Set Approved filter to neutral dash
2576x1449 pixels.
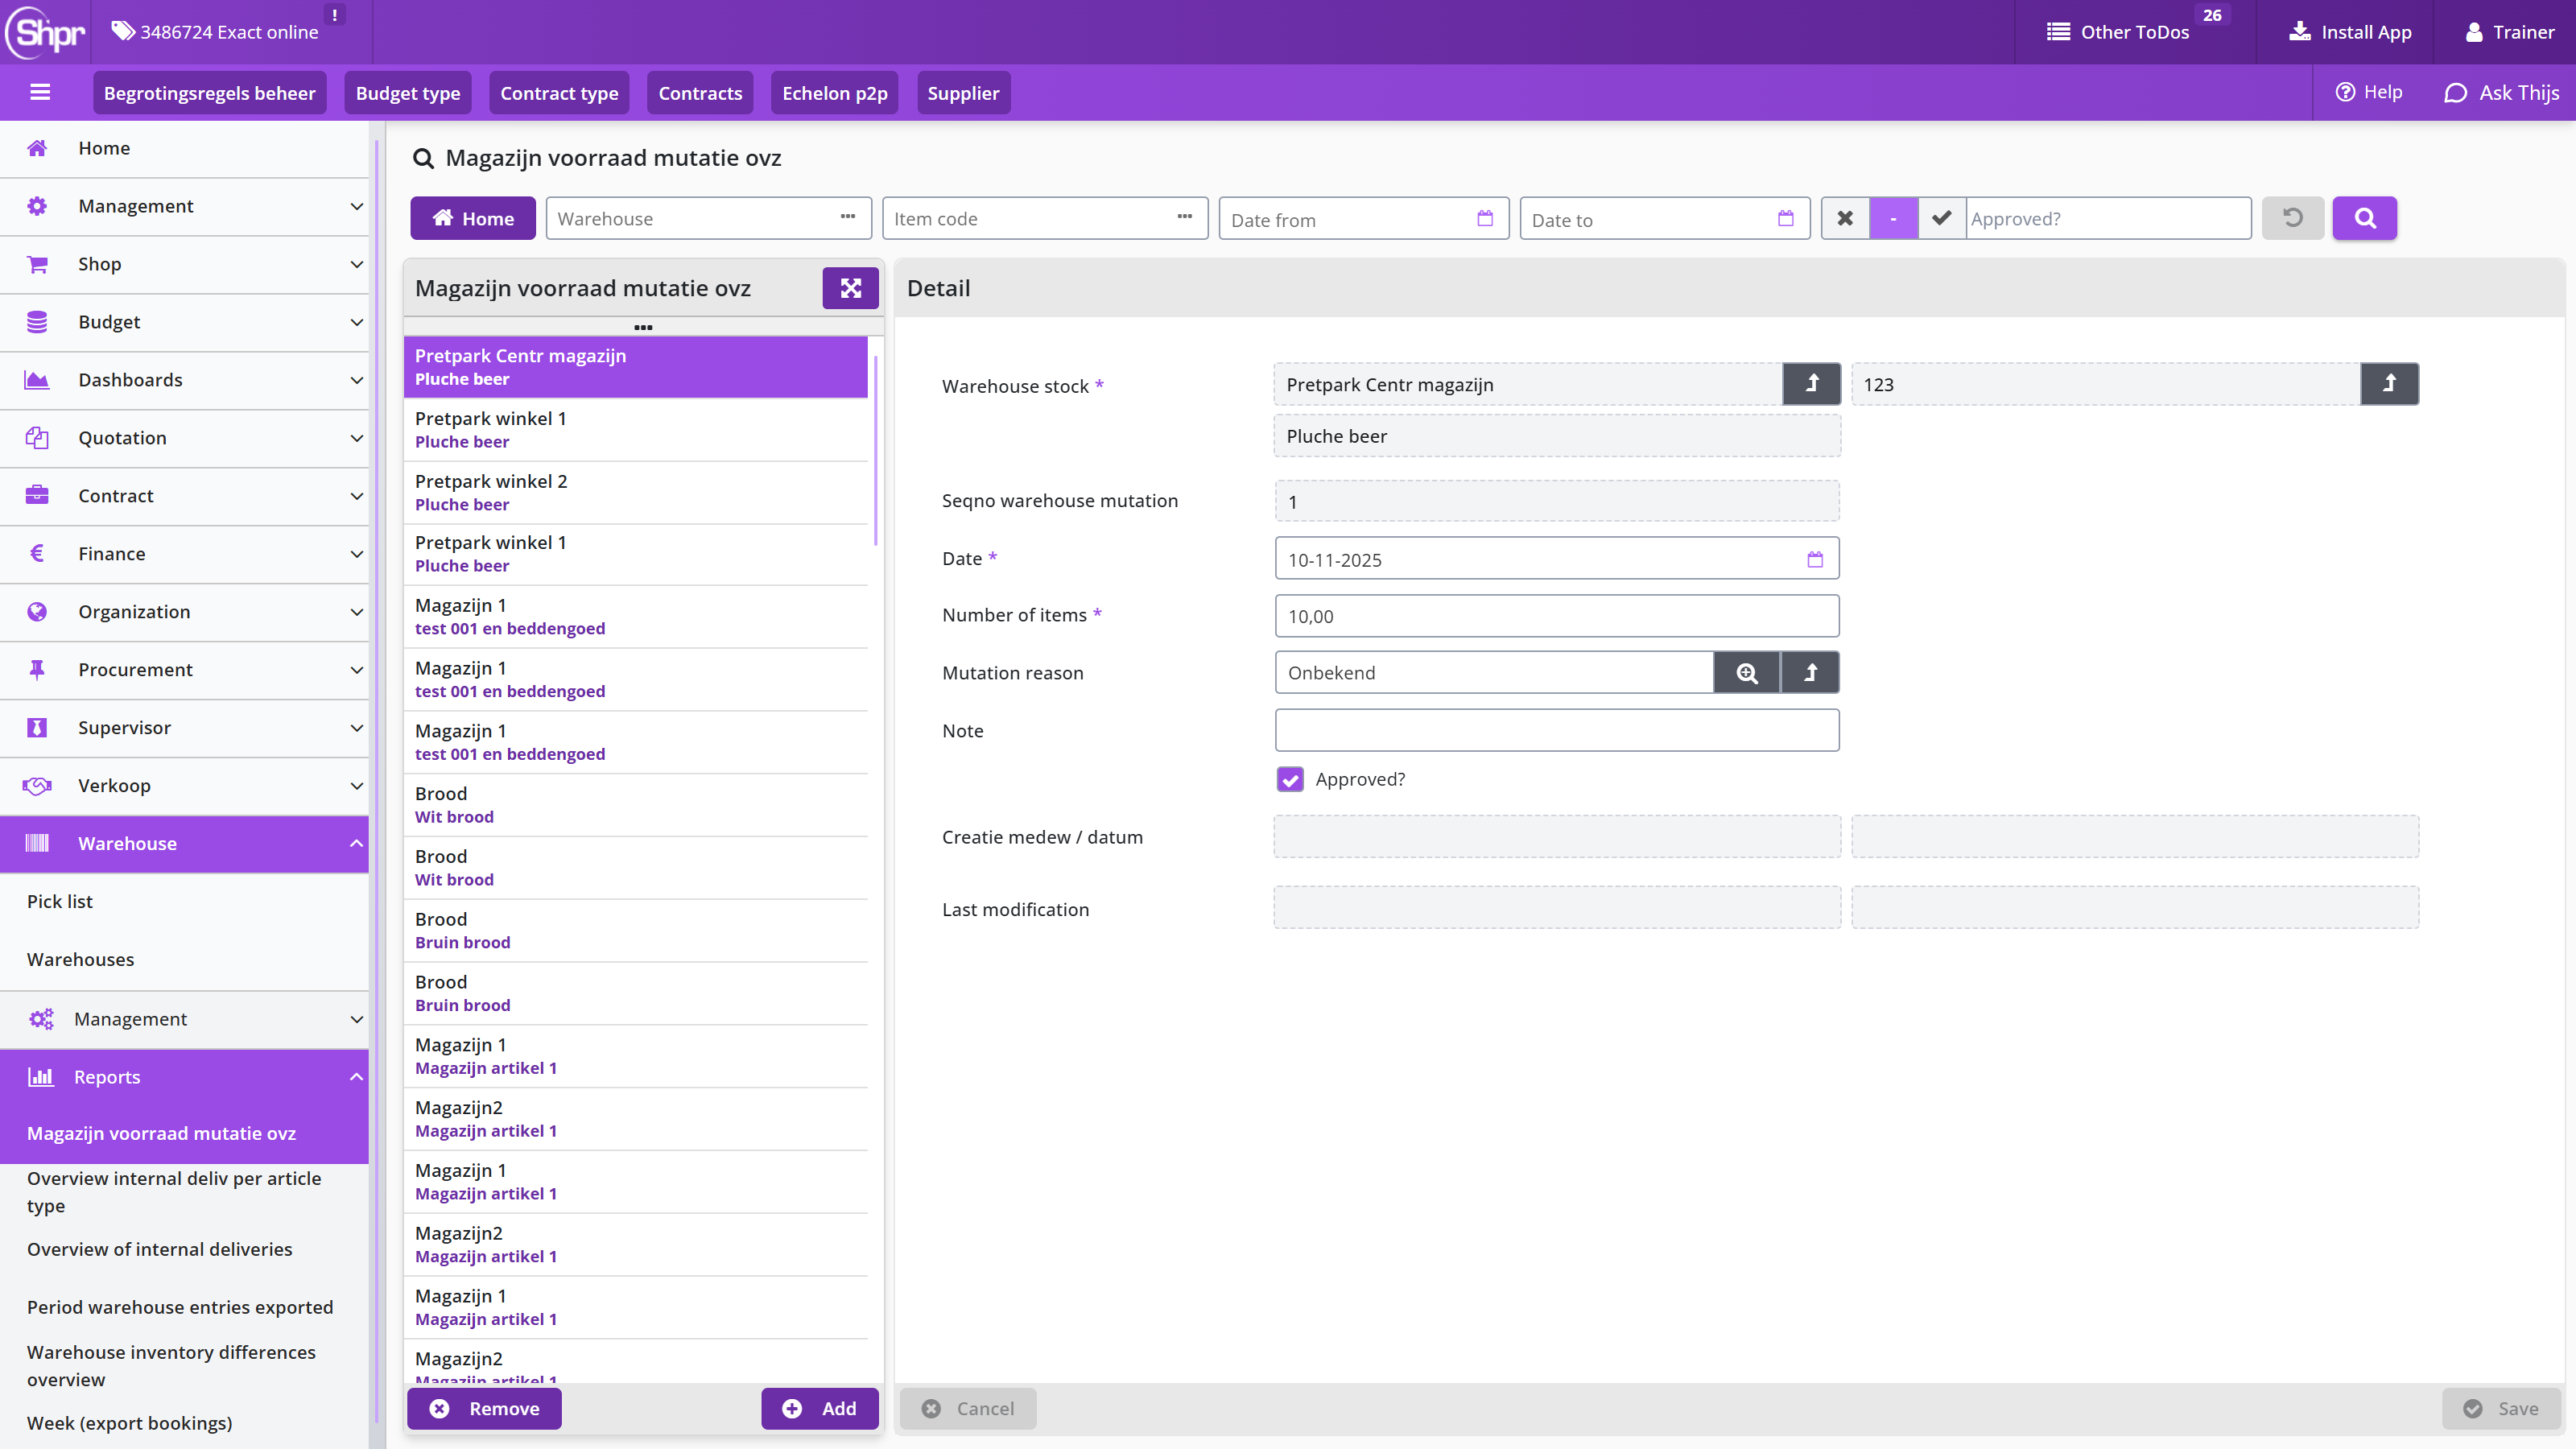pos(1893,218)
